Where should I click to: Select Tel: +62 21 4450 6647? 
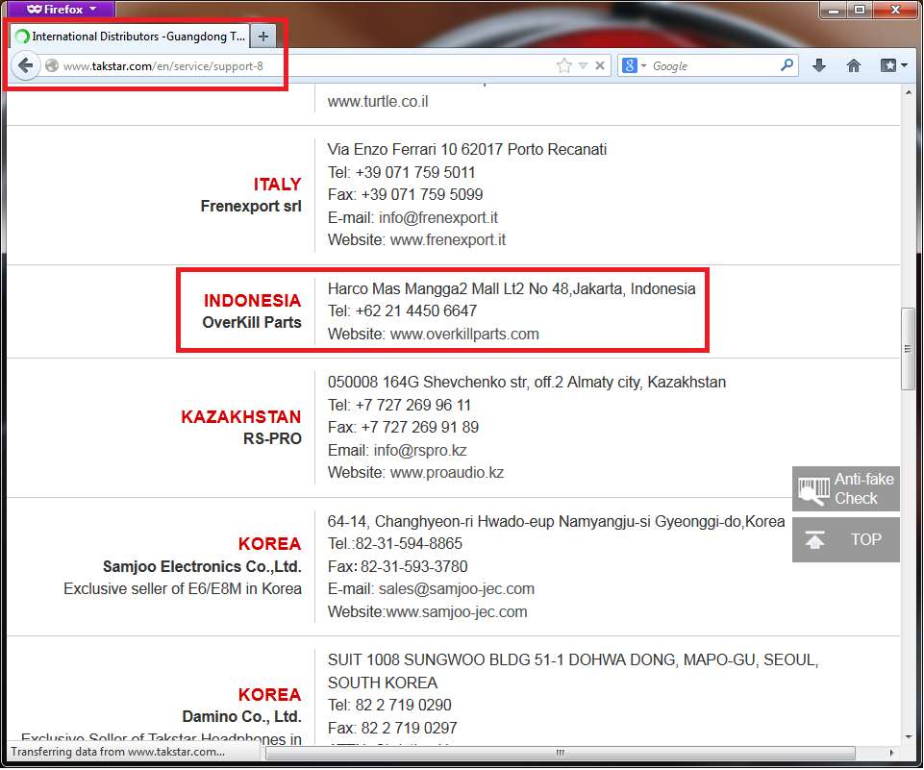click(x=403, y=310)
